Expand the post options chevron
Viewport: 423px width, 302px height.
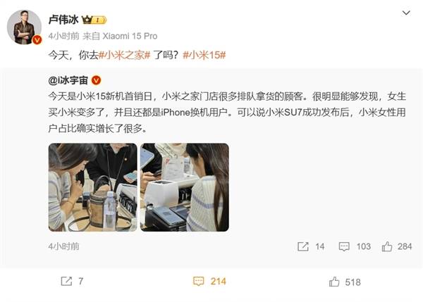(406, 13)
